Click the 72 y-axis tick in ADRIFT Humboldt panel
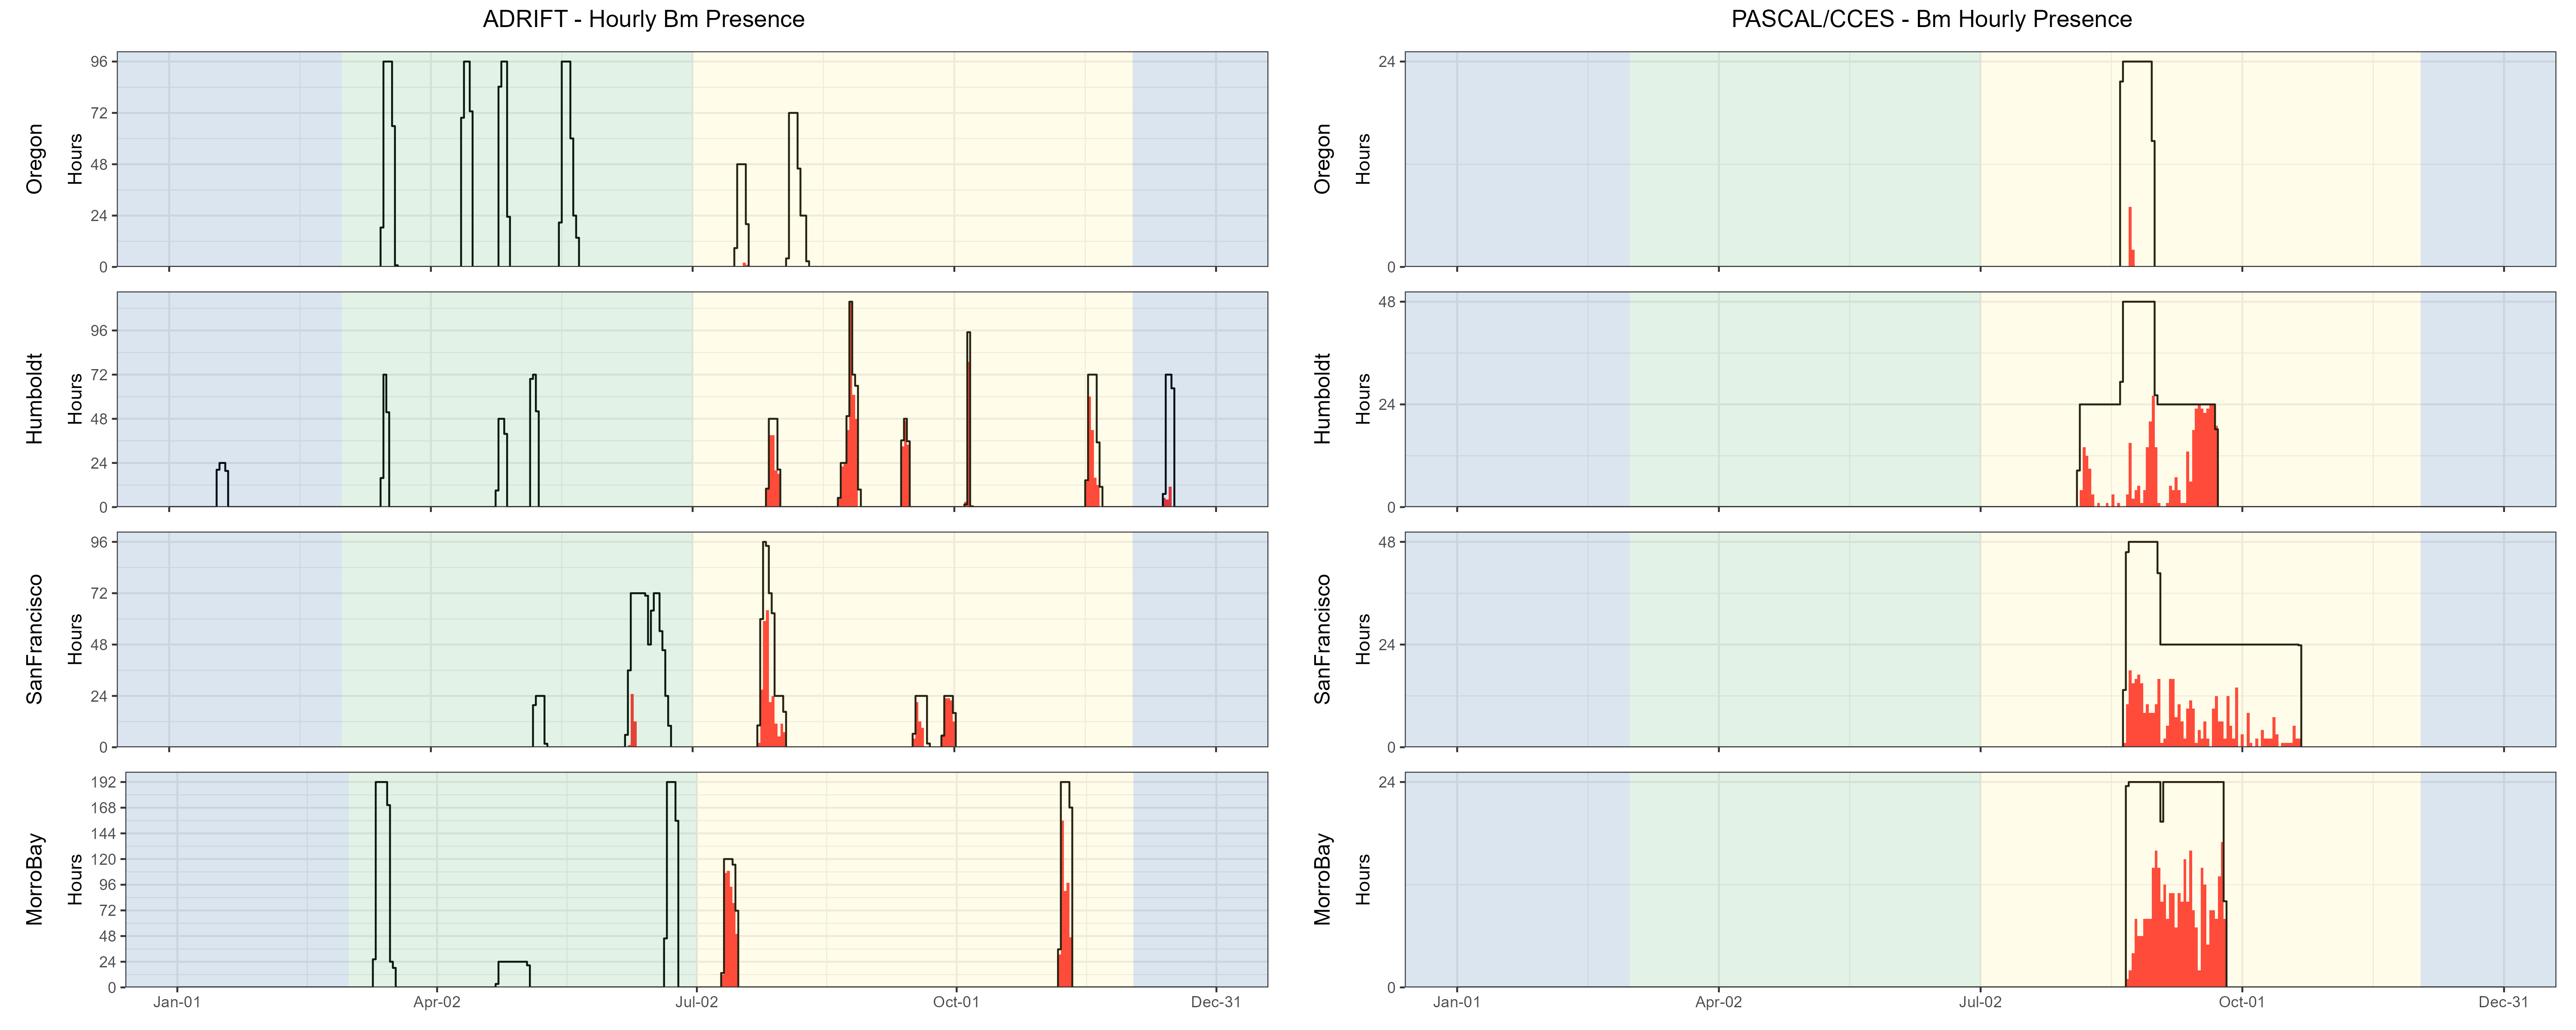 (x=99, y=375)
